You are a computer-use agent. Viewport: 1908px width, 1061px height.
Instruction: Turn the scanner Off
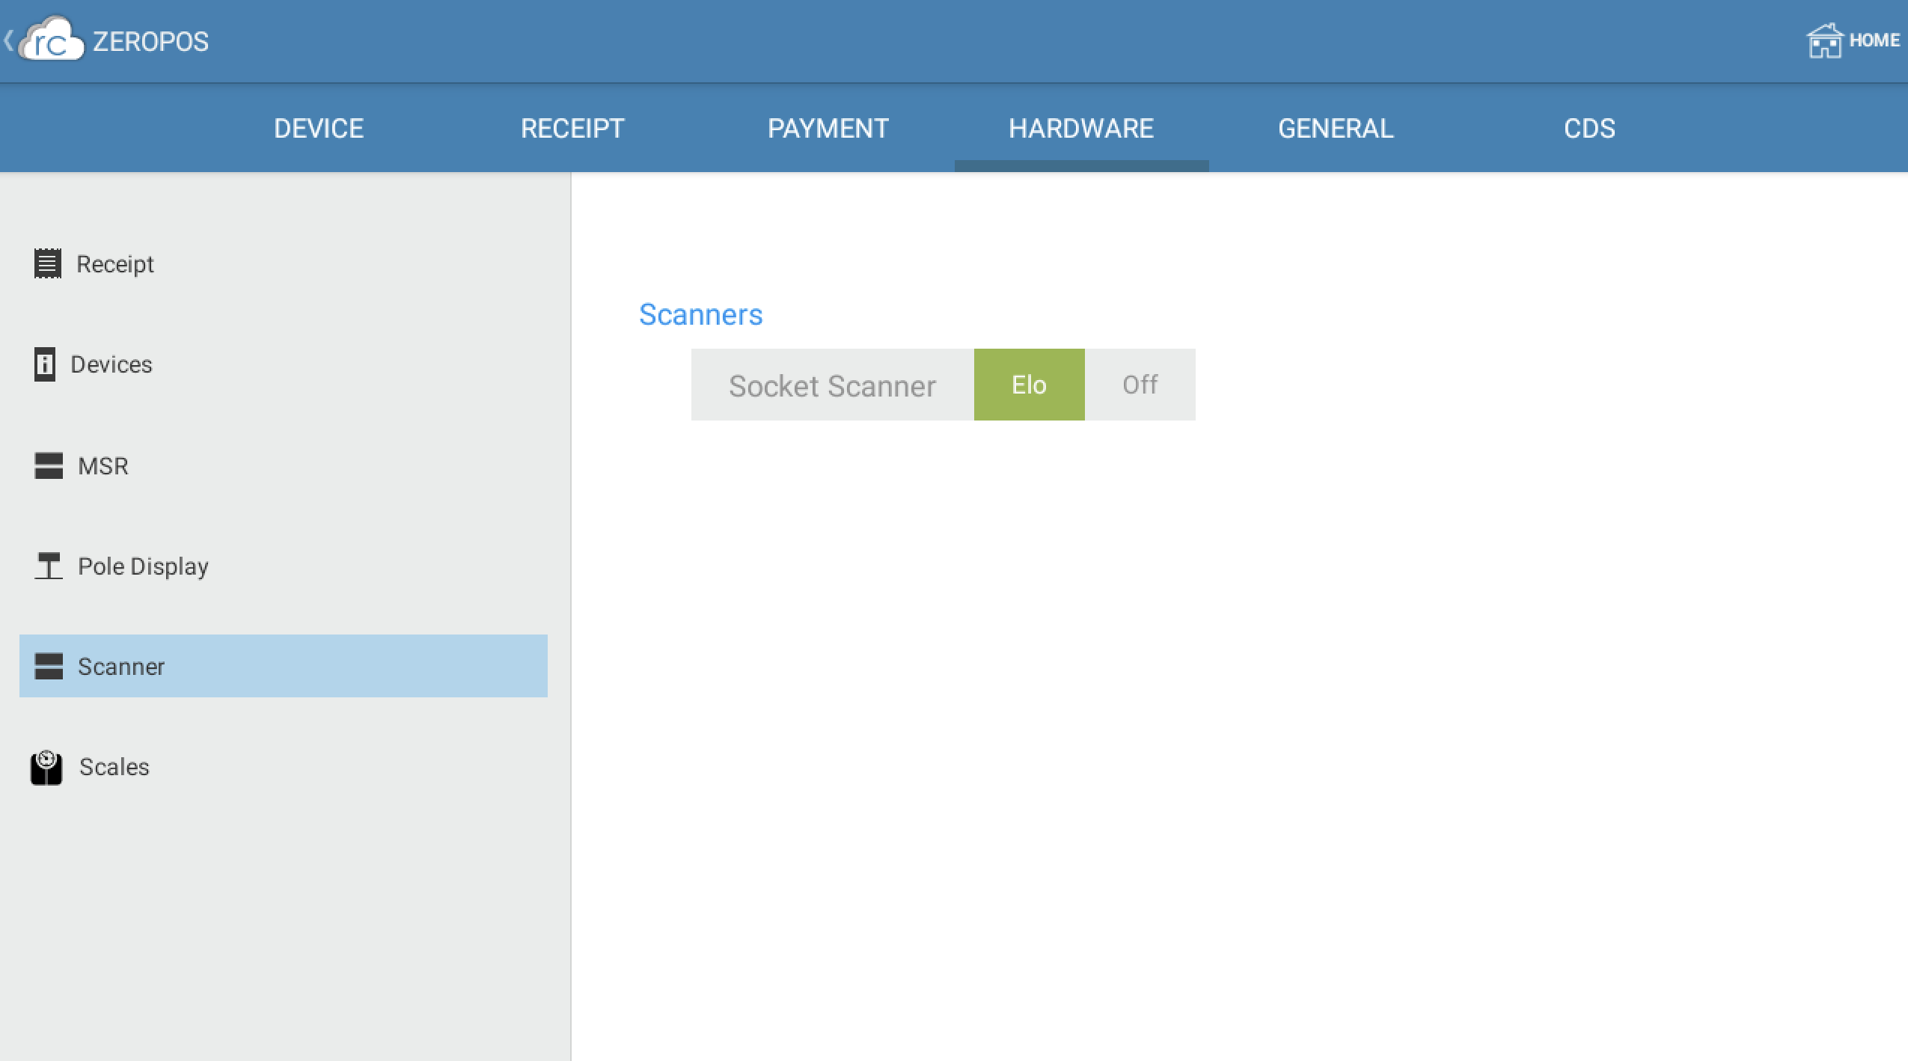1140,385
